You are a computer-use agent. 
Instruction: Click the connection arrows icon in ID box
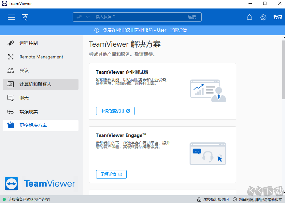[79, 17]
